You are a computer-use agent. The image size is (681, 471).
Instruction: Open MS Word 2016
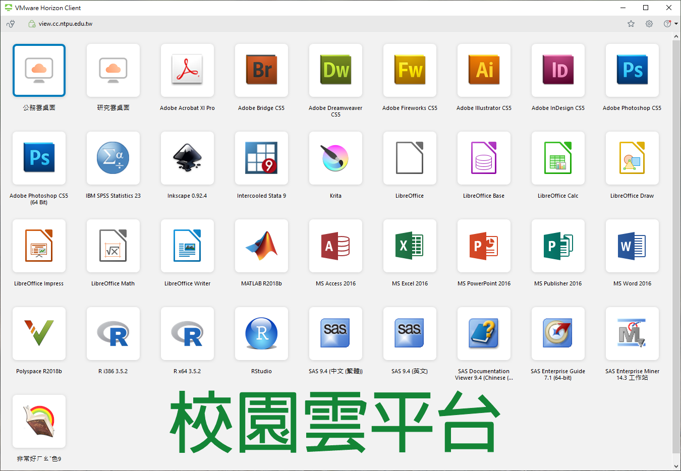click(x=632, y=246)
